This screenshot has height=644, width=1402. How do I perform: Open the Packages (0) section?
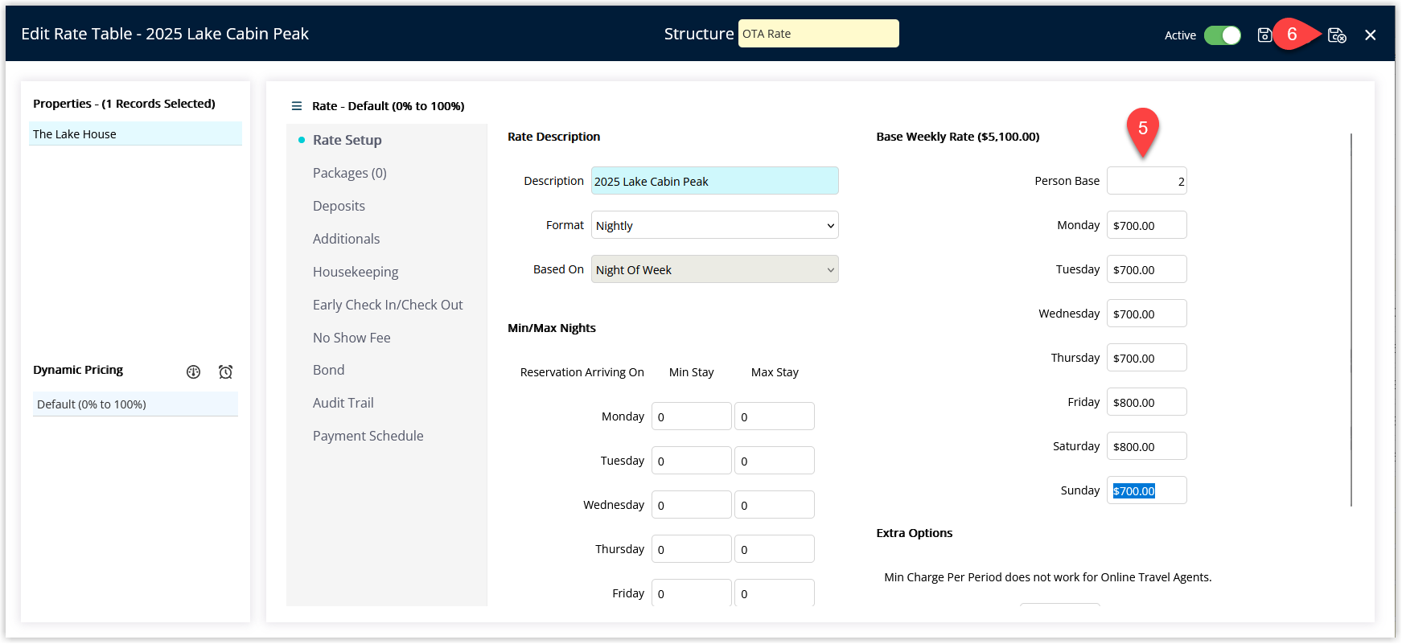point(350,173)
